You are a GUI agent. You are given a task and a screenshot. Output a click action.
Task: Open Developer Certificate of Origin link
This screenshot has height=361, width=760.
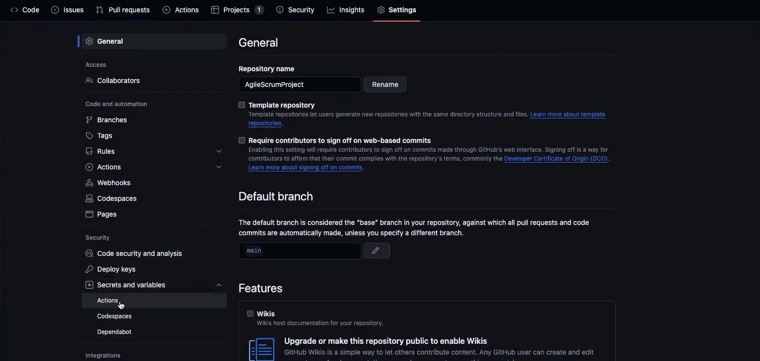556,159
